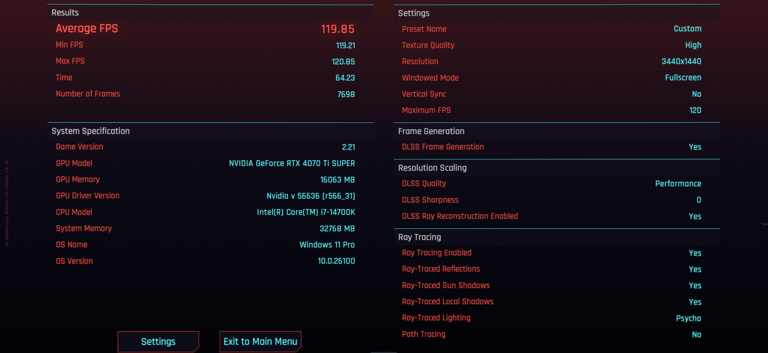
Task: Click the Path Tracing No value
Action: pyautogui.click(x=696, y=334)
